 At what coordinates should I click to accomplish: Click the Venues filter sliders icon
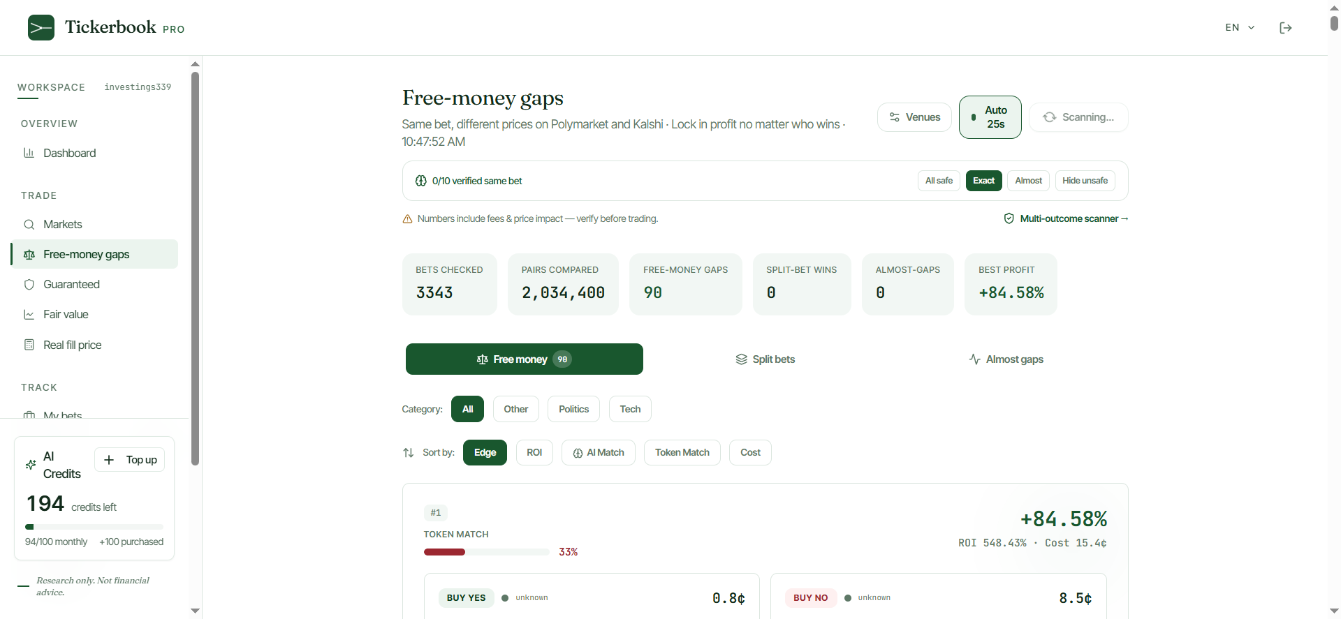pos(895,117)
